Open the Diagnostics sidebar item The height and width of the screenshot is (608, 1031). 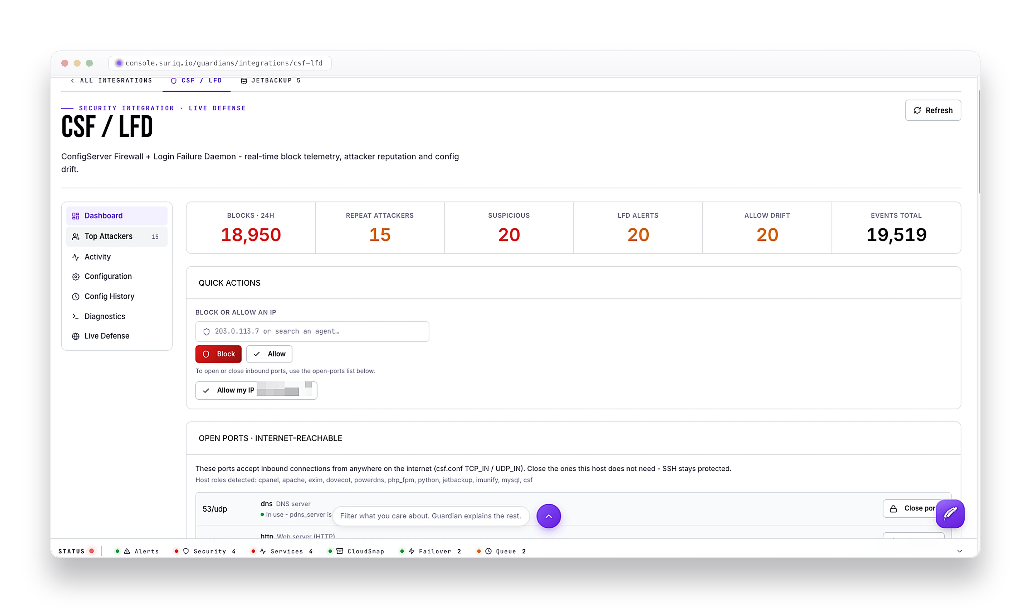click(x=117, y=317)
